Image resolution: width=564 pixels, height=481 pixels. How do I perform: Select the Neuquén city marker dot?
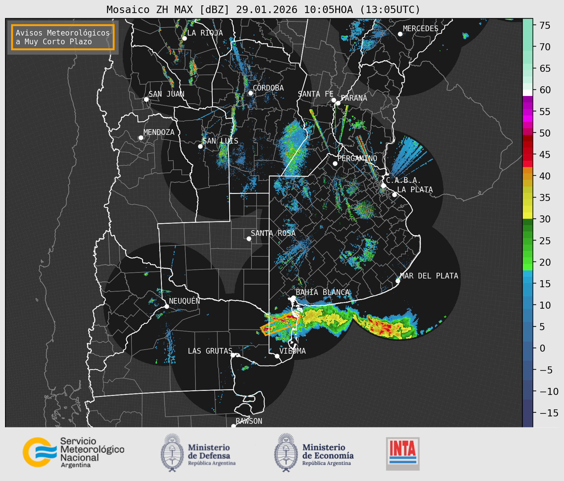point(166,306)
